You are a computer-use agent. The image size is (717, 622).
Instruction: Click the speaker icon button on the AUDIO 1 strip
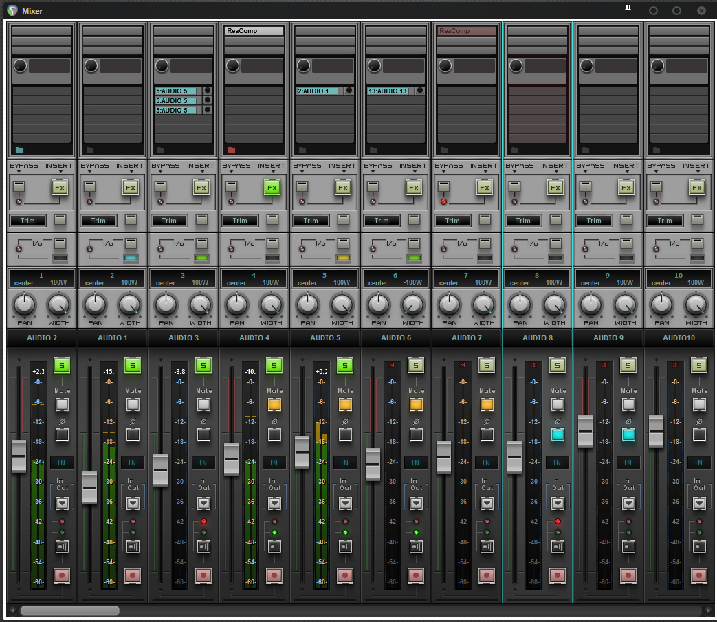click(133, 547)
